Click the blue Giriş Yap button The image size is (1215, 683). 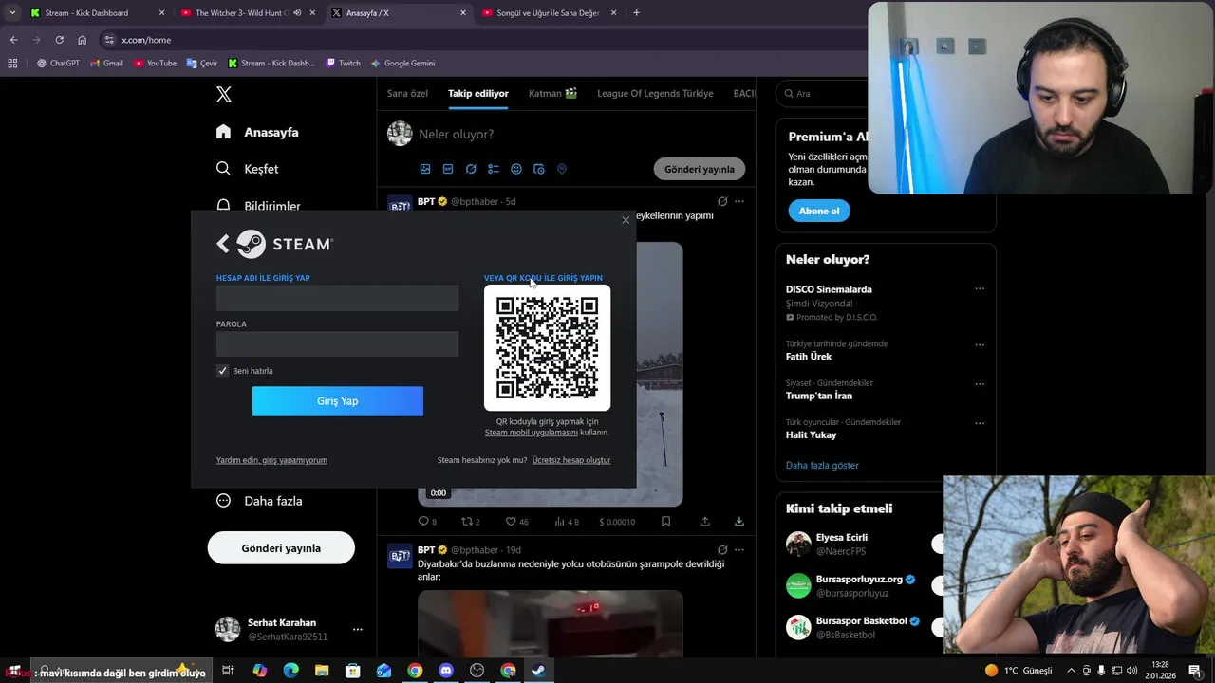tap(338, 401)
